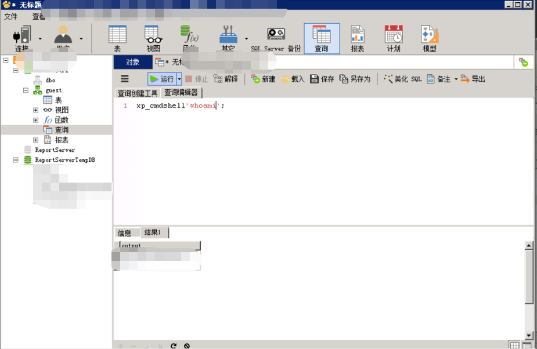Click the results scrollbar up arrow
Viewport: 537px width, 349px height.
tap(529, 245)
